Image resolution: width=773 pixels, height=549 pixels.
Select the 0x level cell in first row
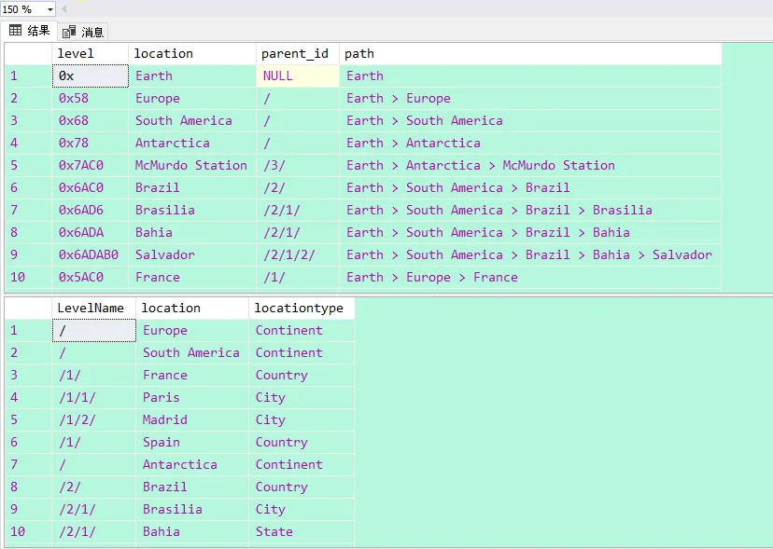point(90,75)
